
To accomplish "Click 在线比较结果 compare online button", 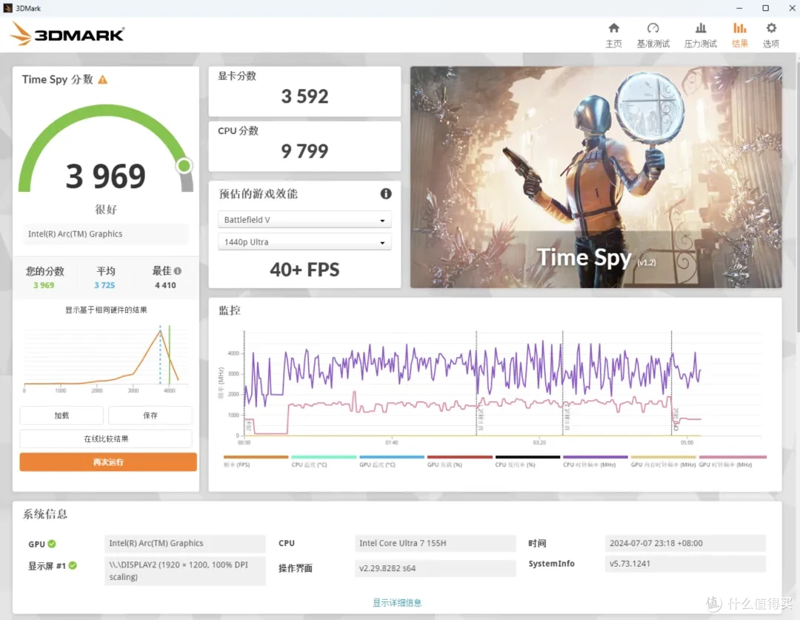I will 106,439.
